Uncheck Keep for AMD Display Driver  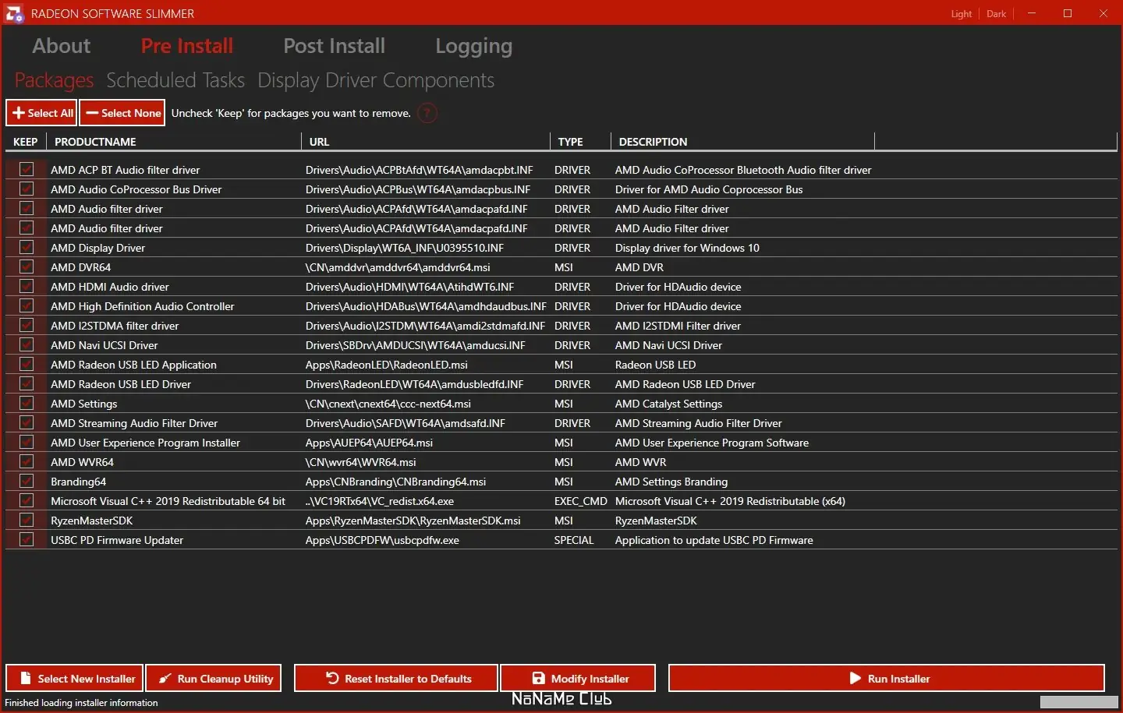pos(27,247)
